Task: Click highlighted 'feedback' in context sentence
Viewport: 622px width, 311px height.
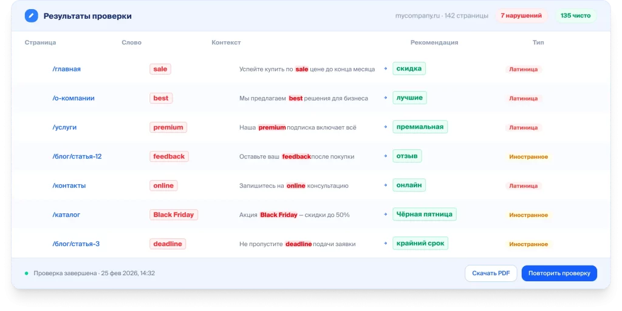Action: (x=296, y=156)
